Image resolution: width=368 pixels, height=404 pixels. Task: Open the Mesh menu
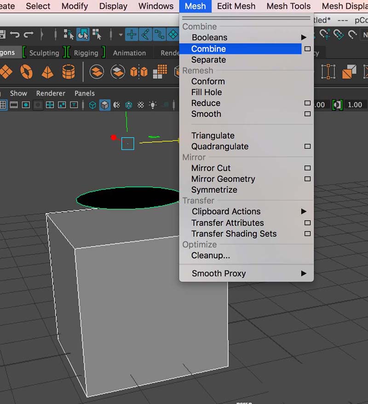[195, 6]
